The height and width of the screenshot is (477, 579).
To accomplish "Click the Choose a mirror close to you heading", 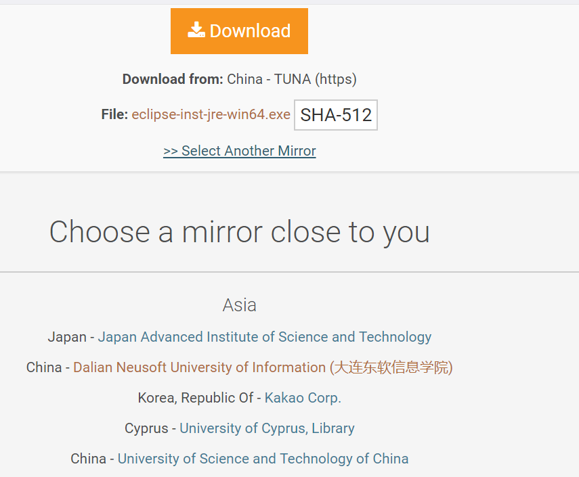I will pos(240,232).
